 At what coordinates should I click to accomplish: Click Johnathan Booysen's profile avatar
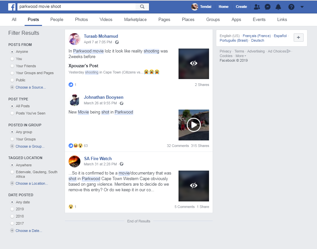click(x=74, y=100)
